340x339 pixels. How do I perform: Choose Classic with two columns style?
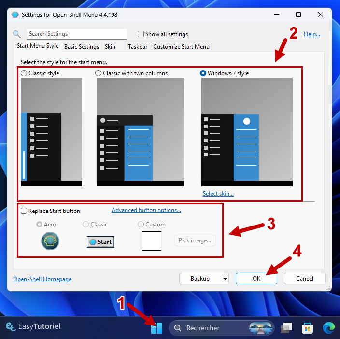tap(98, 73)
